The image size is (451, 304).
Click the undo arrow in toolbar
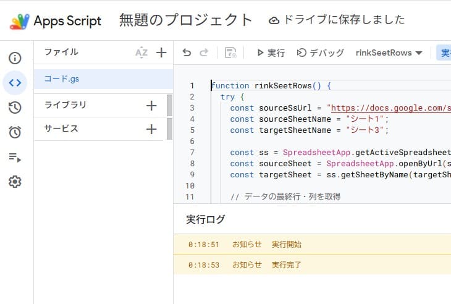click(187, 53)
